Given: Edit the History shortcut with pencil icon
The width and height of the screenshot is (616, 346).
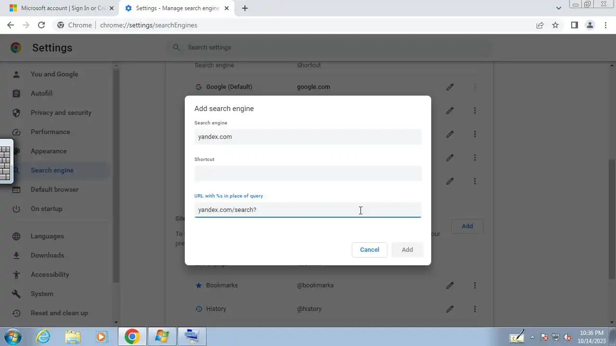Looking at the screenshot, I should click(x=449, y=309).
